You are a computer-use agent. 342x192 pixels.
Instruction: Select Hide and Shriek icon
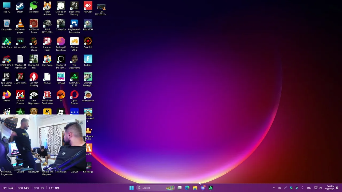(x=34, y=44)
